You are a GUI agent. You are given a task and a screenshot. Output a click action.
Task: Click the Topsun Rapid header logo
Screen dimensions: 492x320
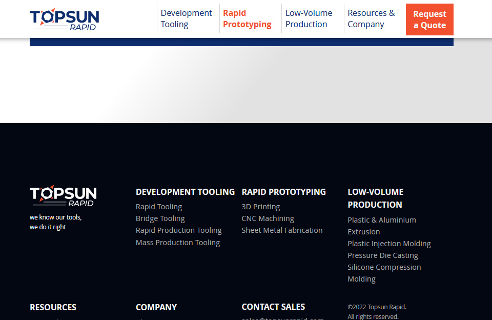[65, 19]
